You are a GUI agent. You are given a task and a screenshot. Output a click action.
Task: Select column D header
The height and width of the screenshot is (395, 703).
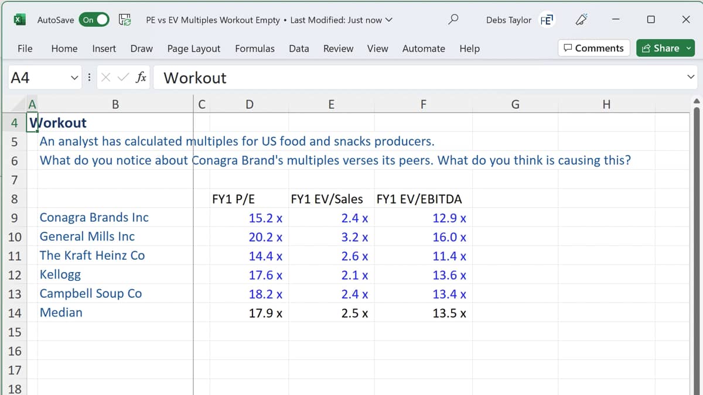click(x=250, y=105)
